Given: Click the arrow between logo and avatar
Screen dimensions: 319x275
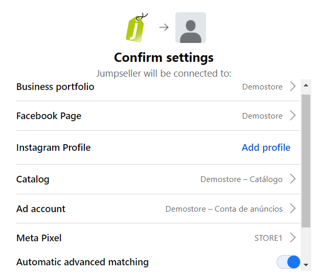Looking at the screenshot, I should [164, 28].
